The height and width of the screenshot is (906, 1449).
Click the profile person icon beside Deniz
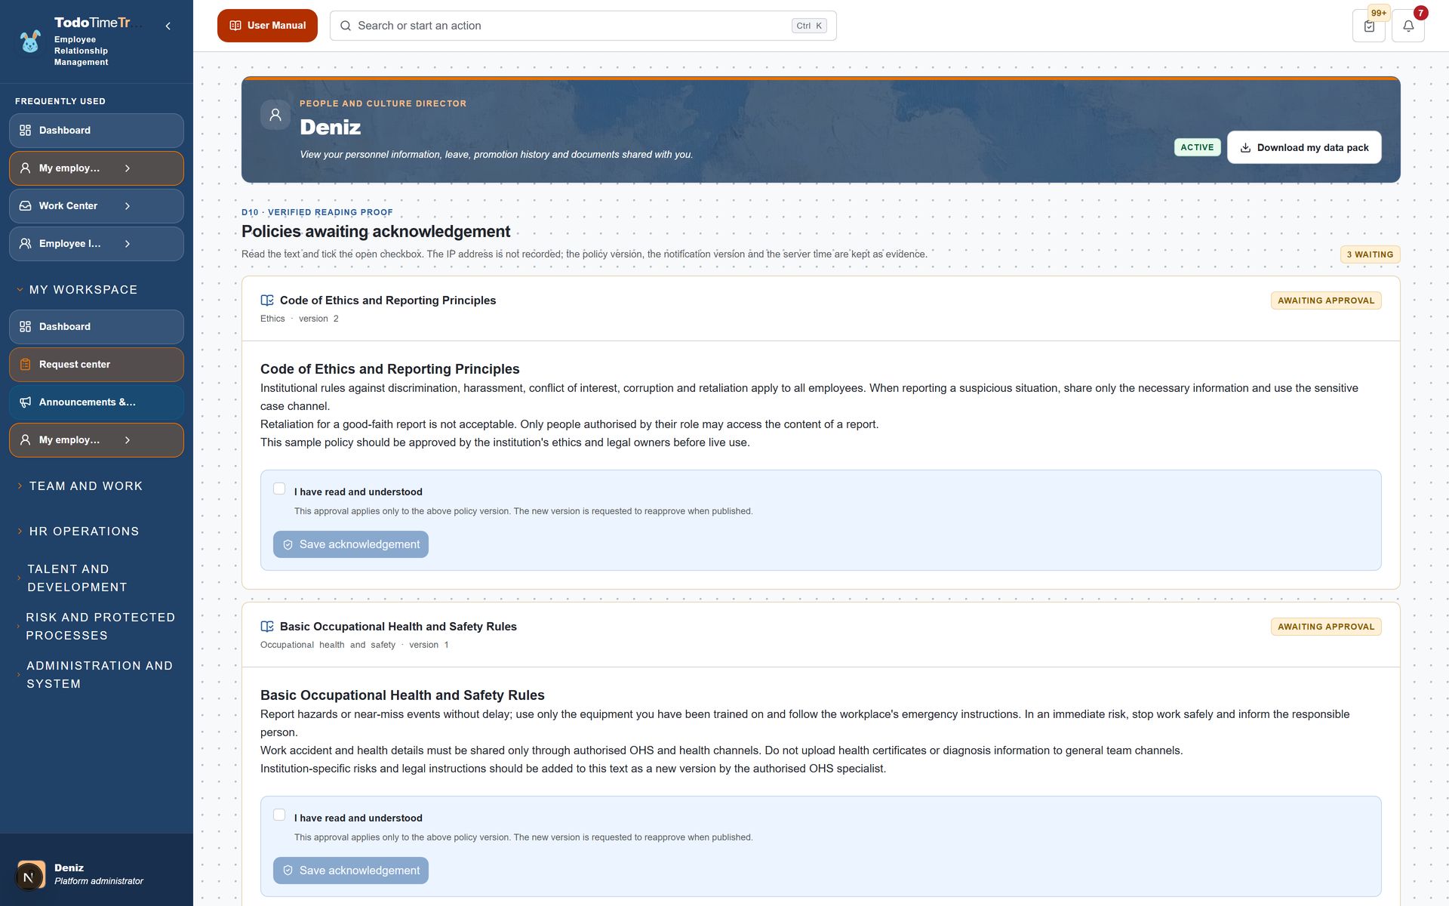click(275, 115)
